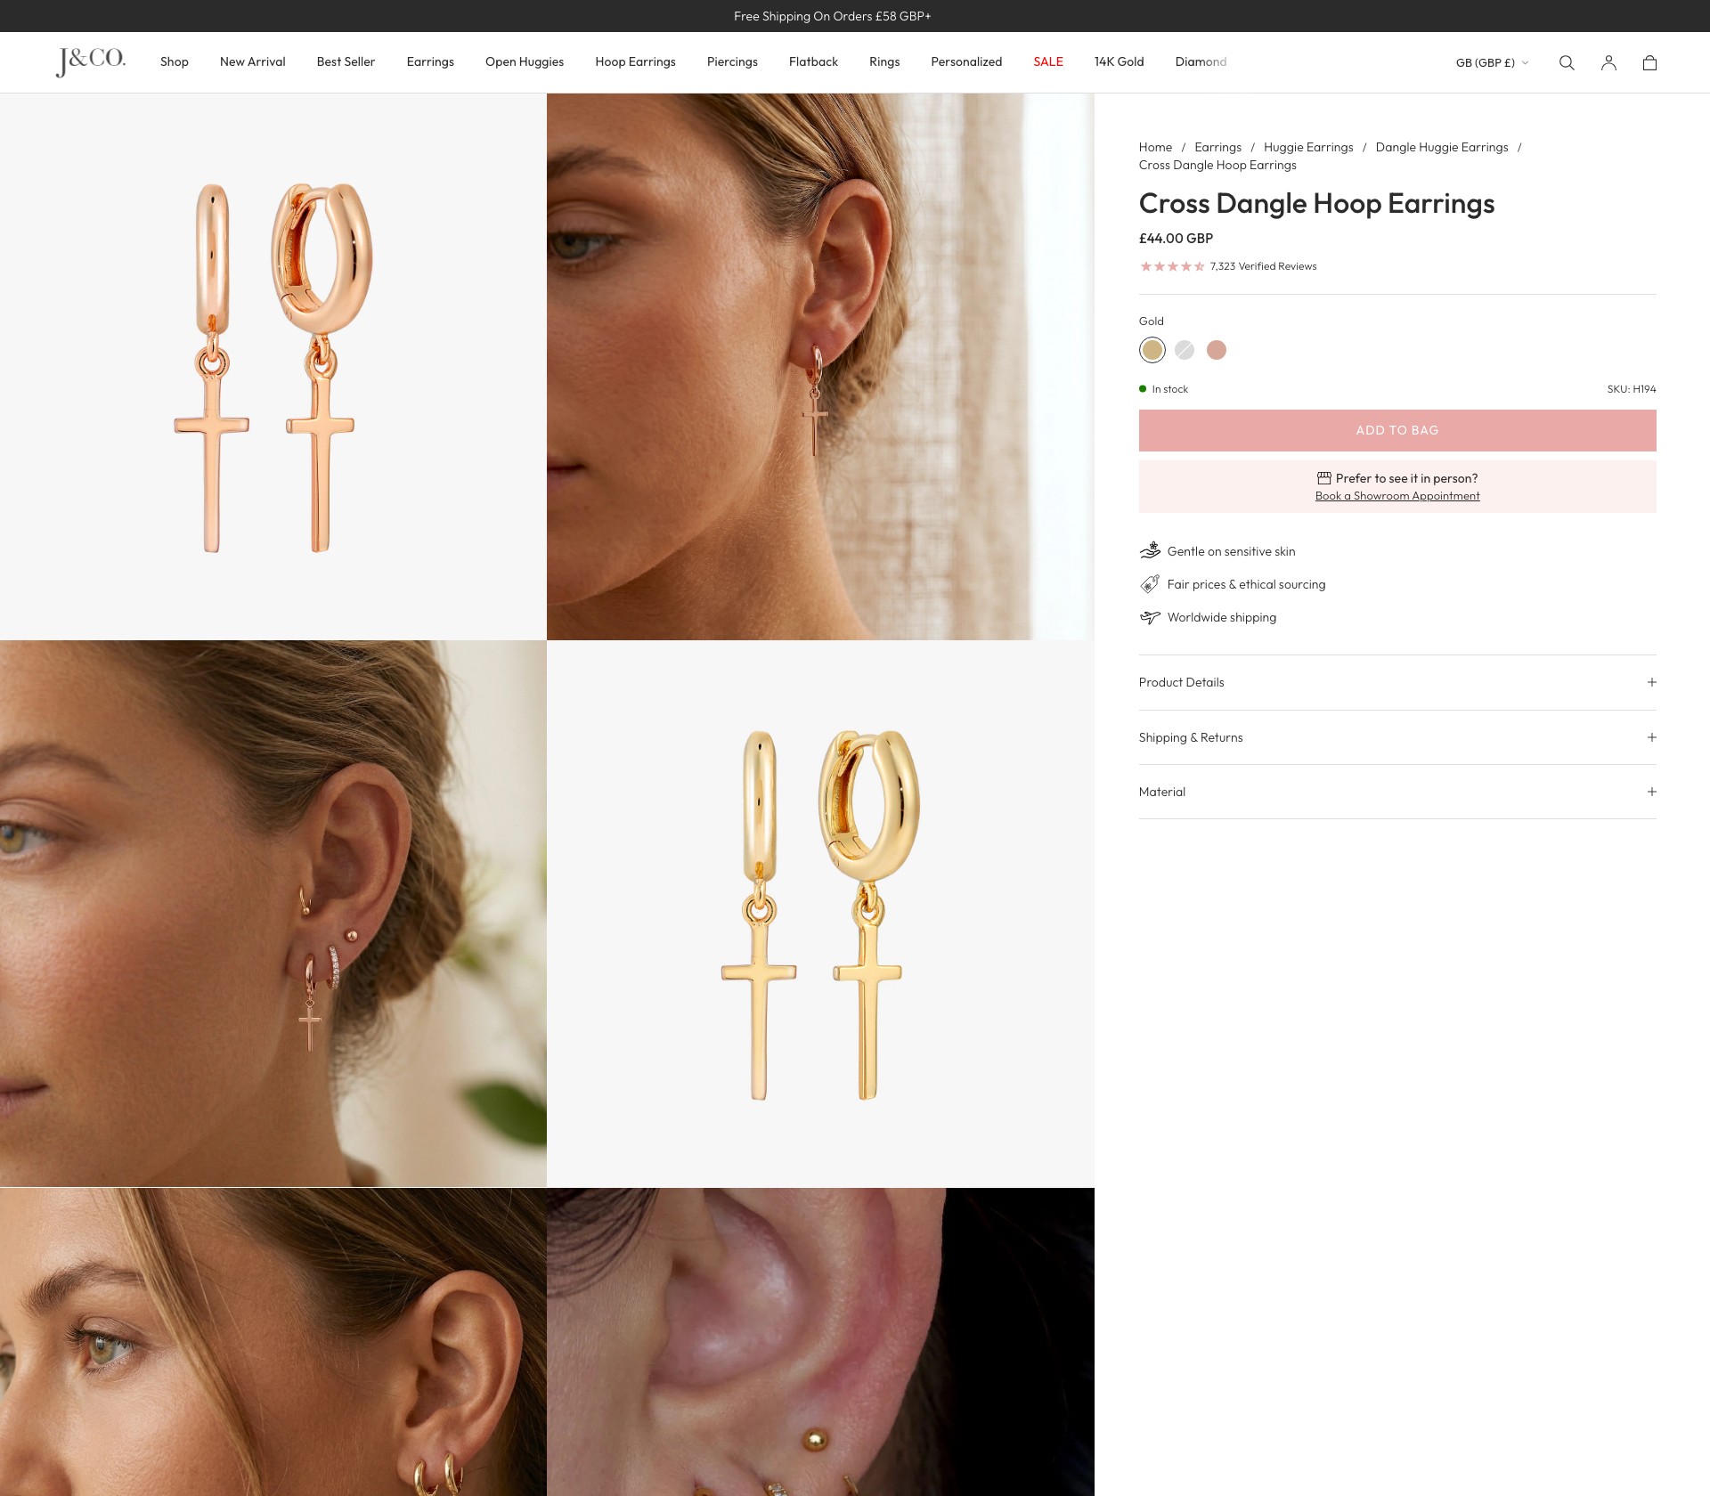Go to Dangle Huggie Earrings breadcrumb
Screen dimensions: 1710x1496
[1442, 147]
